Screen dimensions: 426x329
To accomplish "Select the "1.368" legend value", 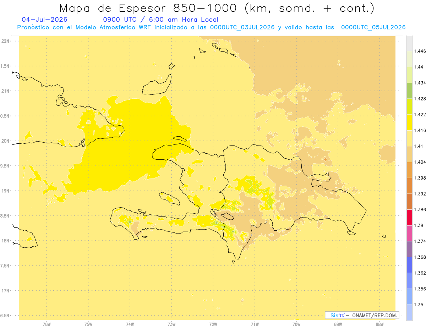I will tap(420, 257).
